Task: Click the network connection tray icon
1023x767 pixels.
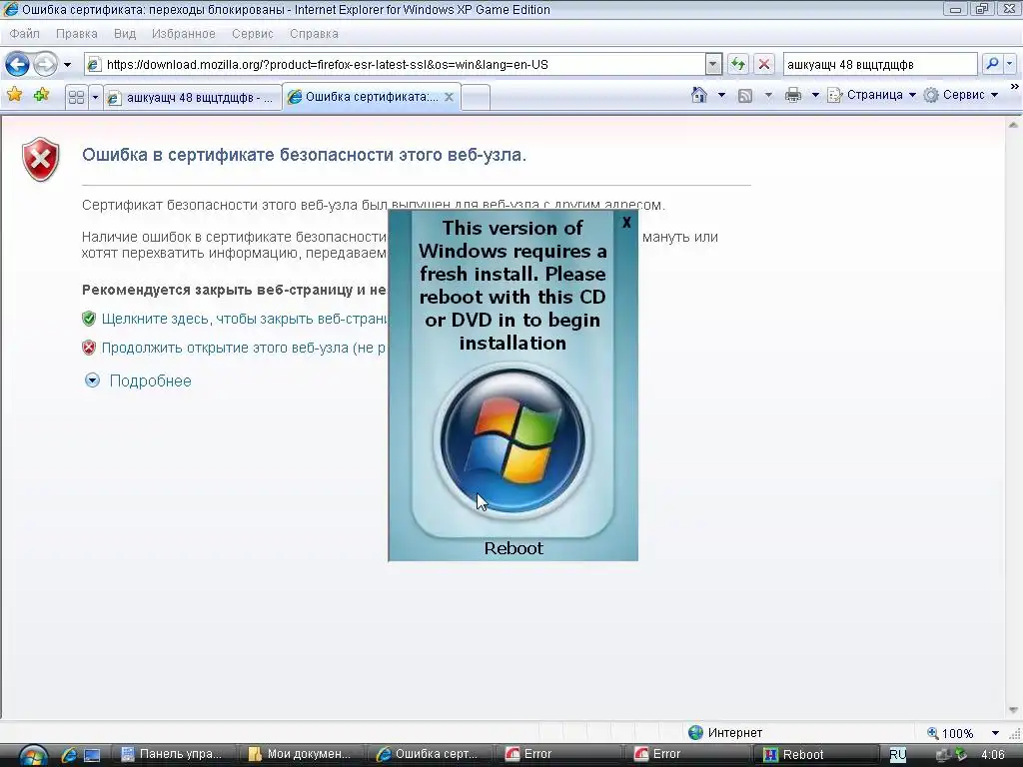Action: pyautogui.click(x=943, y=755)
